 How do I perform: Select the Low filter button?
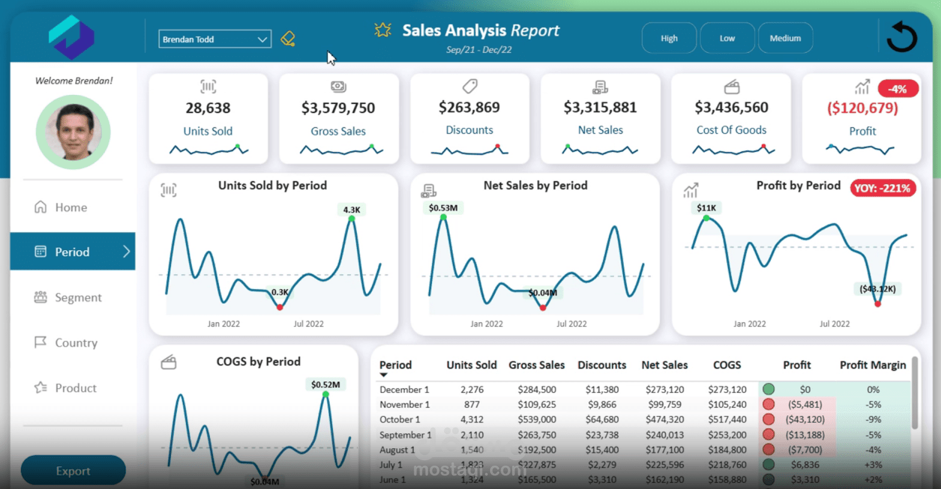[727, 38]
